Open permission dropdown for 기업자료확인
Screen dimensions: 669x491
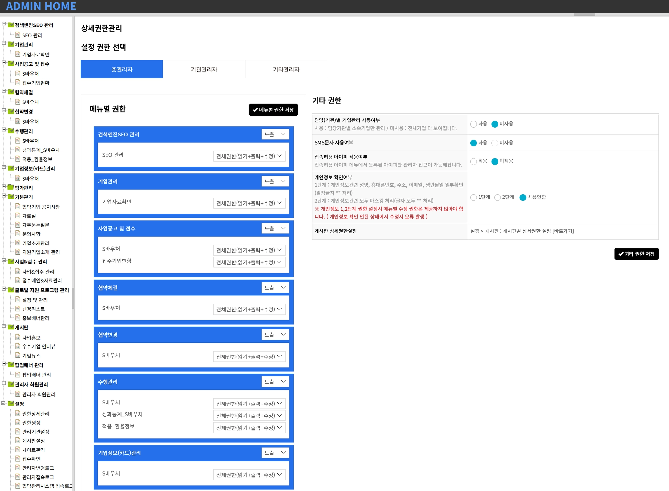(x=249, y=203)
